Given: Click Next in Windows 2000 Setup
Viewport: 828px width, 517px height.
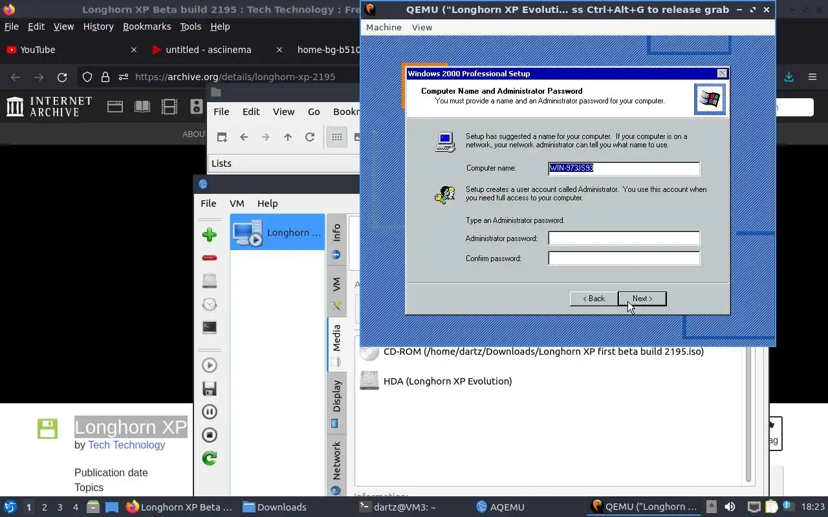Looking at the screenshot, I should click(x=642, y=299).
